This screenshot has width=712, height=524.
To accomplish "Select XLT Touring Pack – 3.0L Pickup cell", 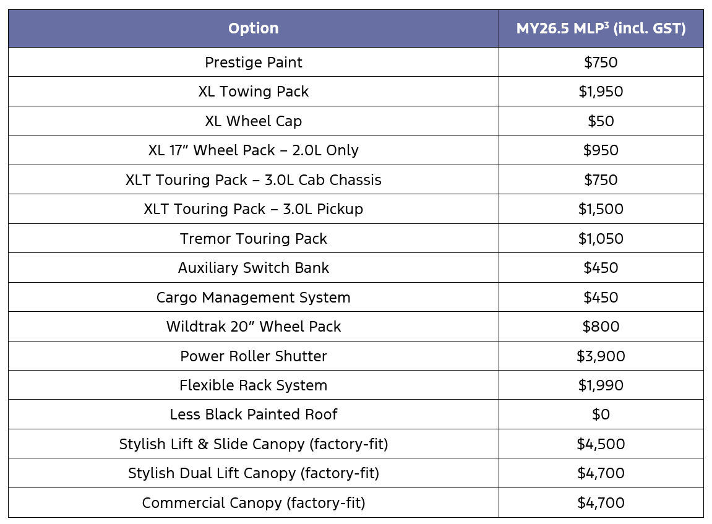I will pos(254,209).
